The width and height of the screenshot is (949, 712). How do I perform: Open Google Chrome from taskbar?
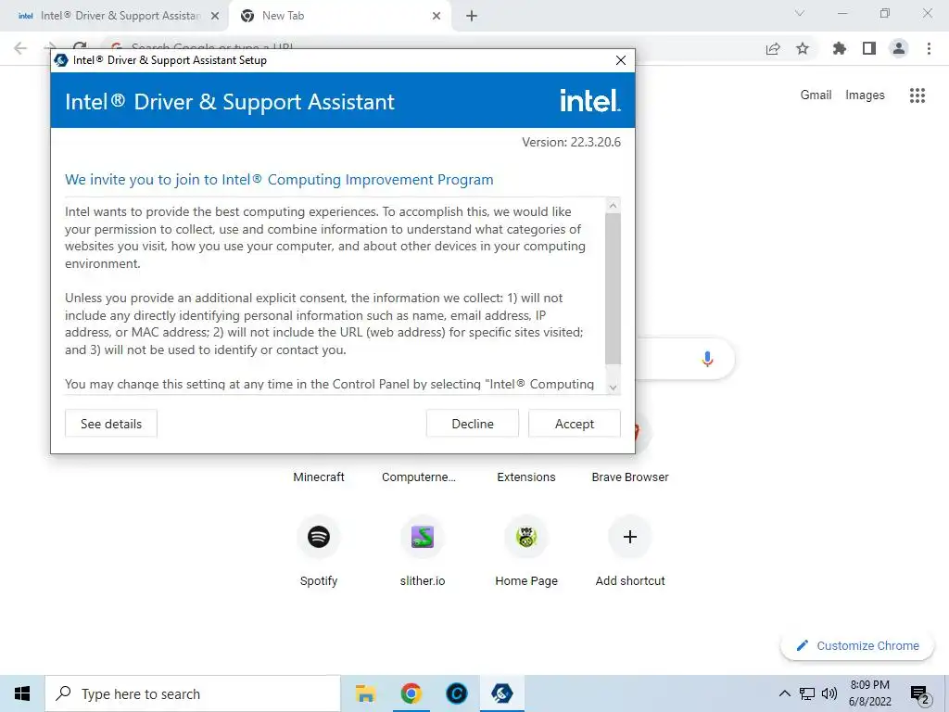[411, 693]
